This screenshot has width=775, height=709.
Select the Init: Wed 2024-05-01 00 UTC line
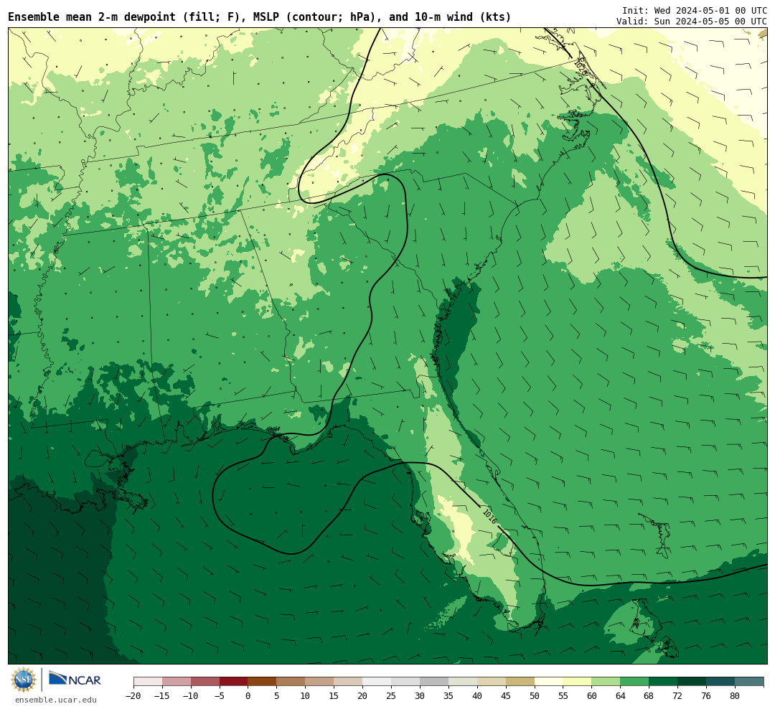[695, 10]
